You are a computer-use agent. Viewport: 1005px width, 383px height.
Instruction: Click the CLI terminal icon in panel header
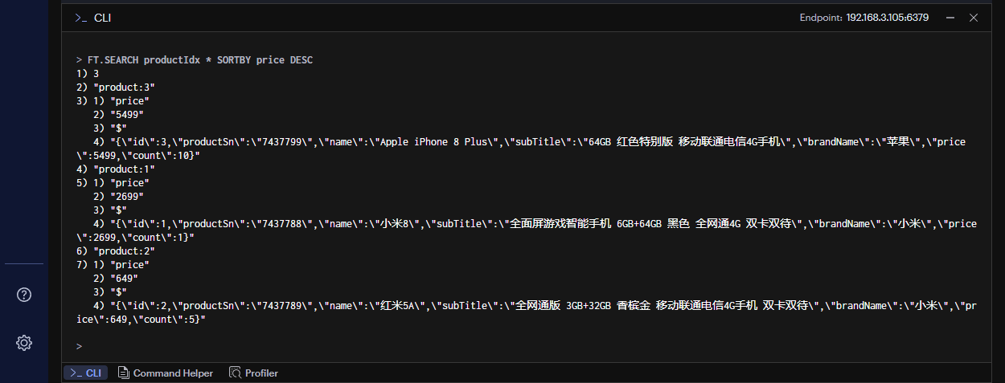point(80,18)
